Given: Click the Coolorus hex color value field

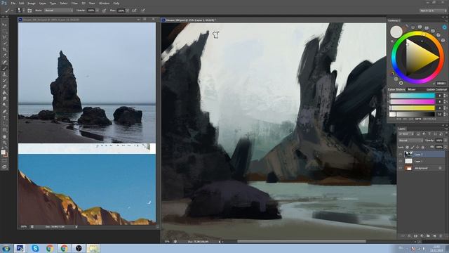Looking at the screenshot, I should (441, 84).
